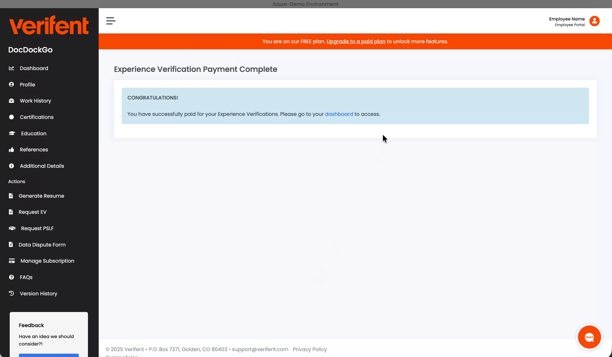Click the Employee Name avatar icon

[x=594, y=21]
